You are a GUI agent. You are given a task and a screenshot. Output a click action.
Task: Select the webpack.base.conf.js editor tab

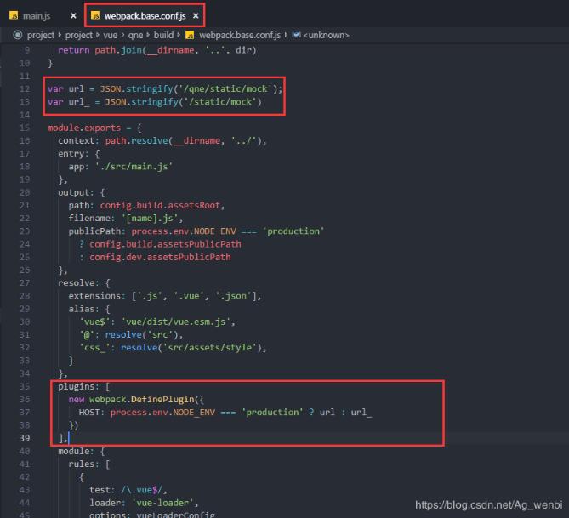[x=145, y=15]
